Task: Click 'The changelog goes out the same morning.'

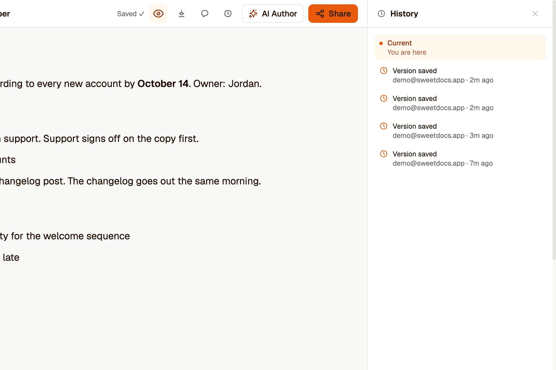Action: click(x=164, y=181)
